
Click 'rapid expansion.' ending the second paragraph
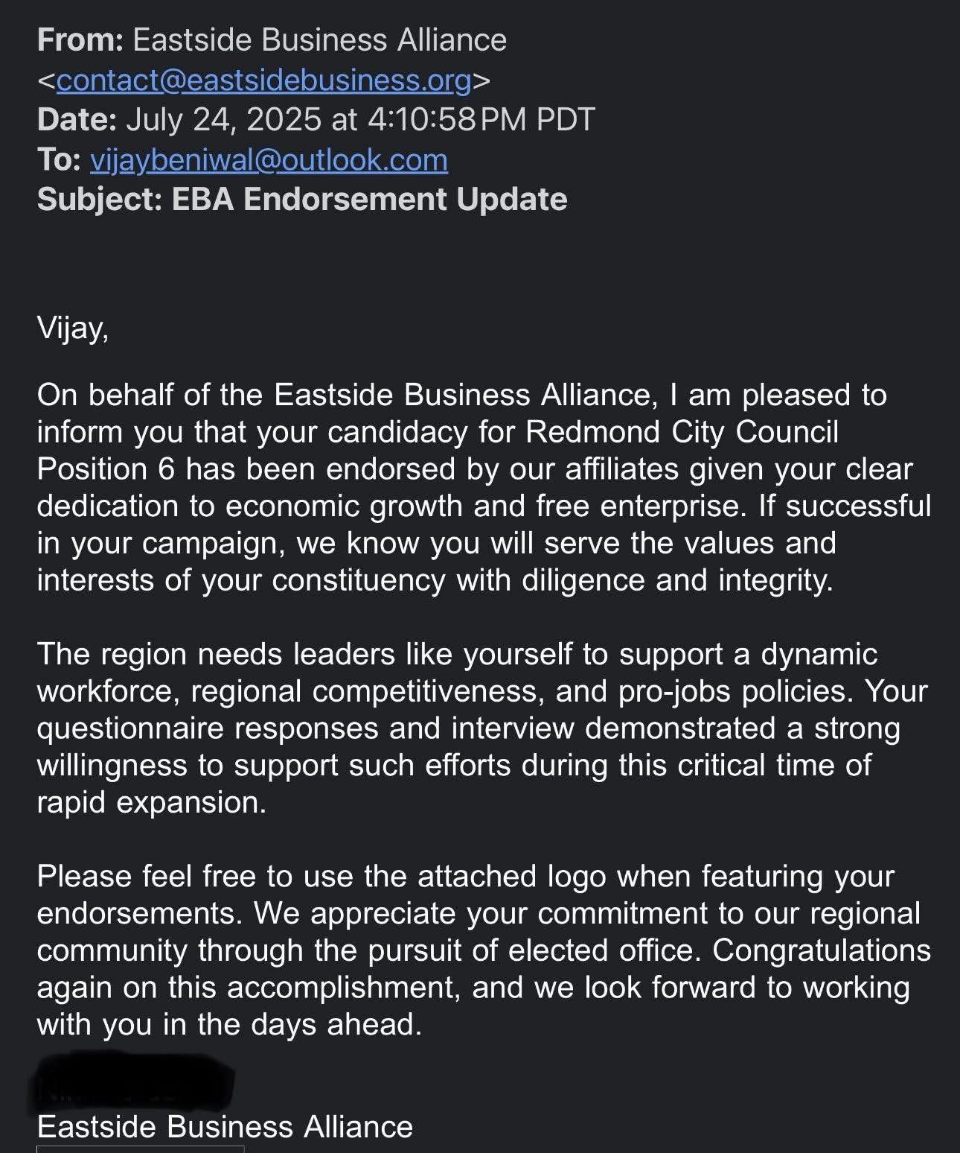pos(152,803)
